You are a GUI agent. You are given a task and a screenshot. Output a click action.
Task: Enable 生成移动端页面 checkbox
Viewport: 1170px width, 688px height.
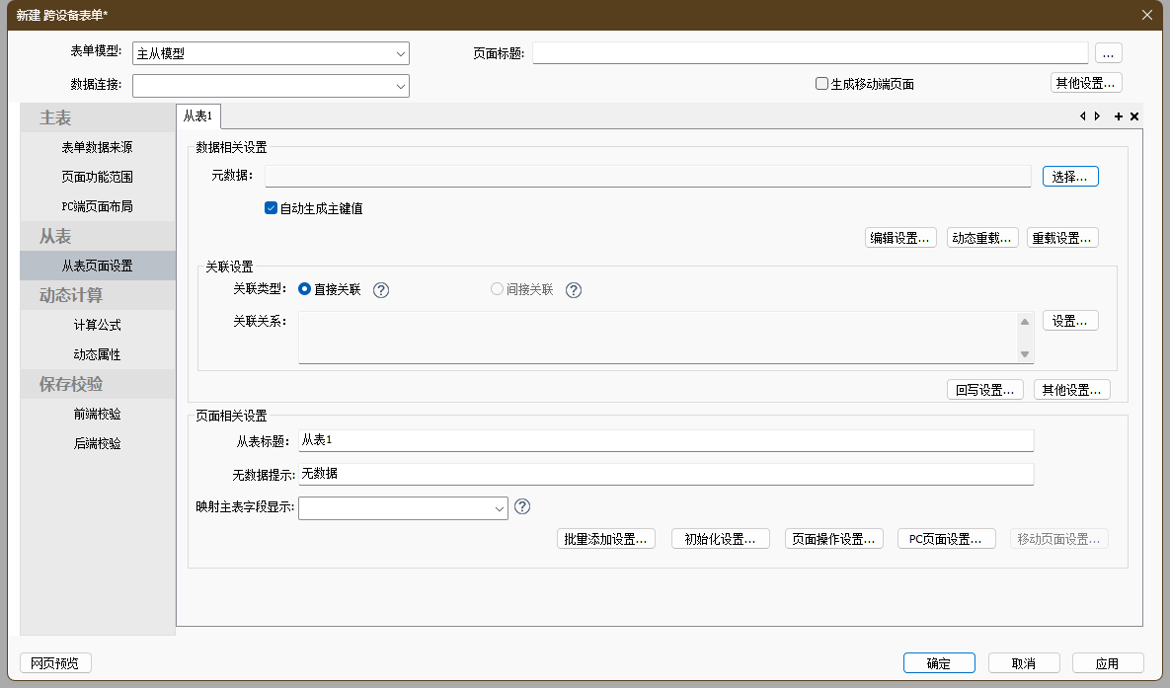pos(821,84)
